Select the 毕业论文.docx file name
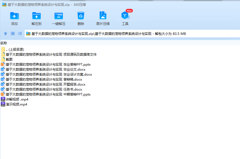The height and width of the screenshot is (159, 240). 46,70
